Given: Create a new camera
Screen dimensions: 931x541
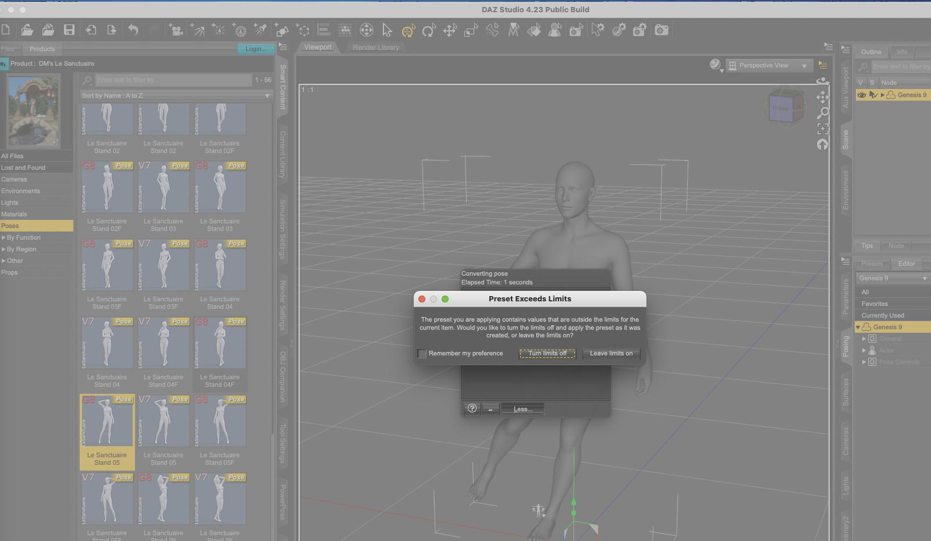Looking at the screenshot, I should click(175, 30).
